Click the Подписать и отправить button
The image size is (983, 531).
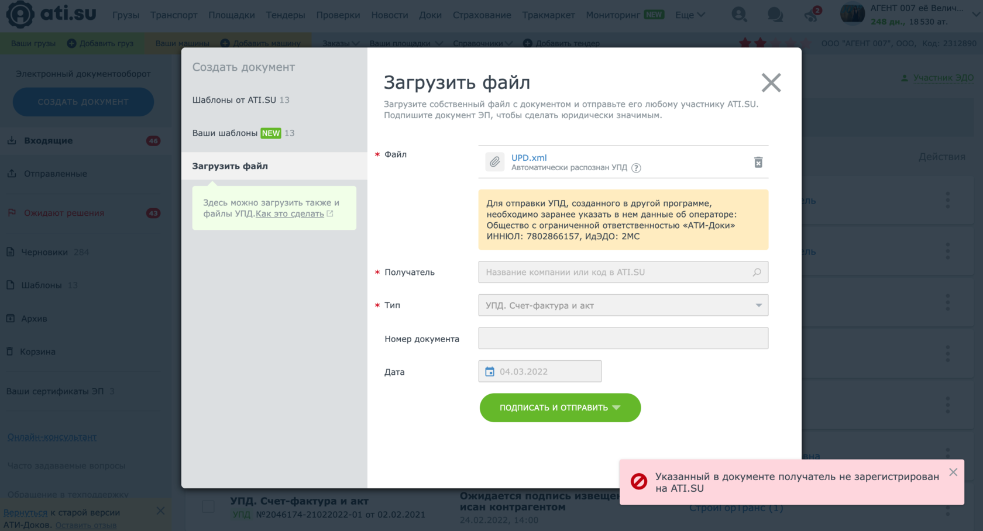[560, 408]
